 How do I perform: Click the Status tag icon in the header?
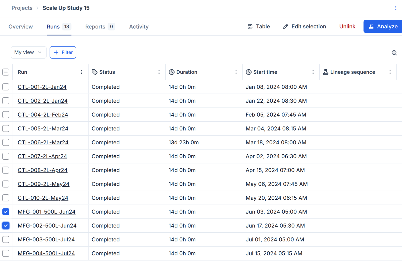click(95, 72)
